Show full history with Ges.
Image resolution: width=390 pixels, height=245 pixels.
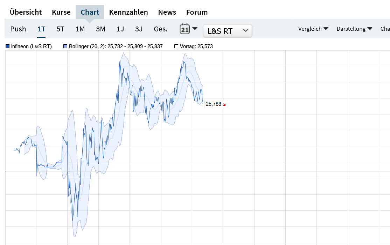tap(161, 29)
